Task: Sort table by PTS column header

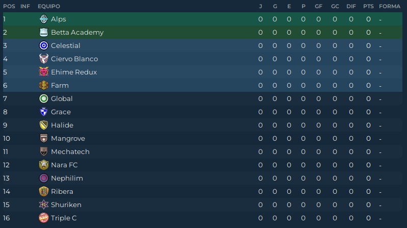Action: point(368,6)
